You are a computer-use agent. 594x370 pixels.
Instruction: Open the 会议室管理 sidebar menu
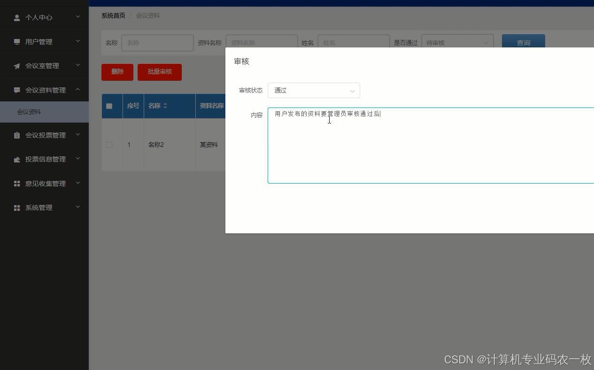pos(44,66)
